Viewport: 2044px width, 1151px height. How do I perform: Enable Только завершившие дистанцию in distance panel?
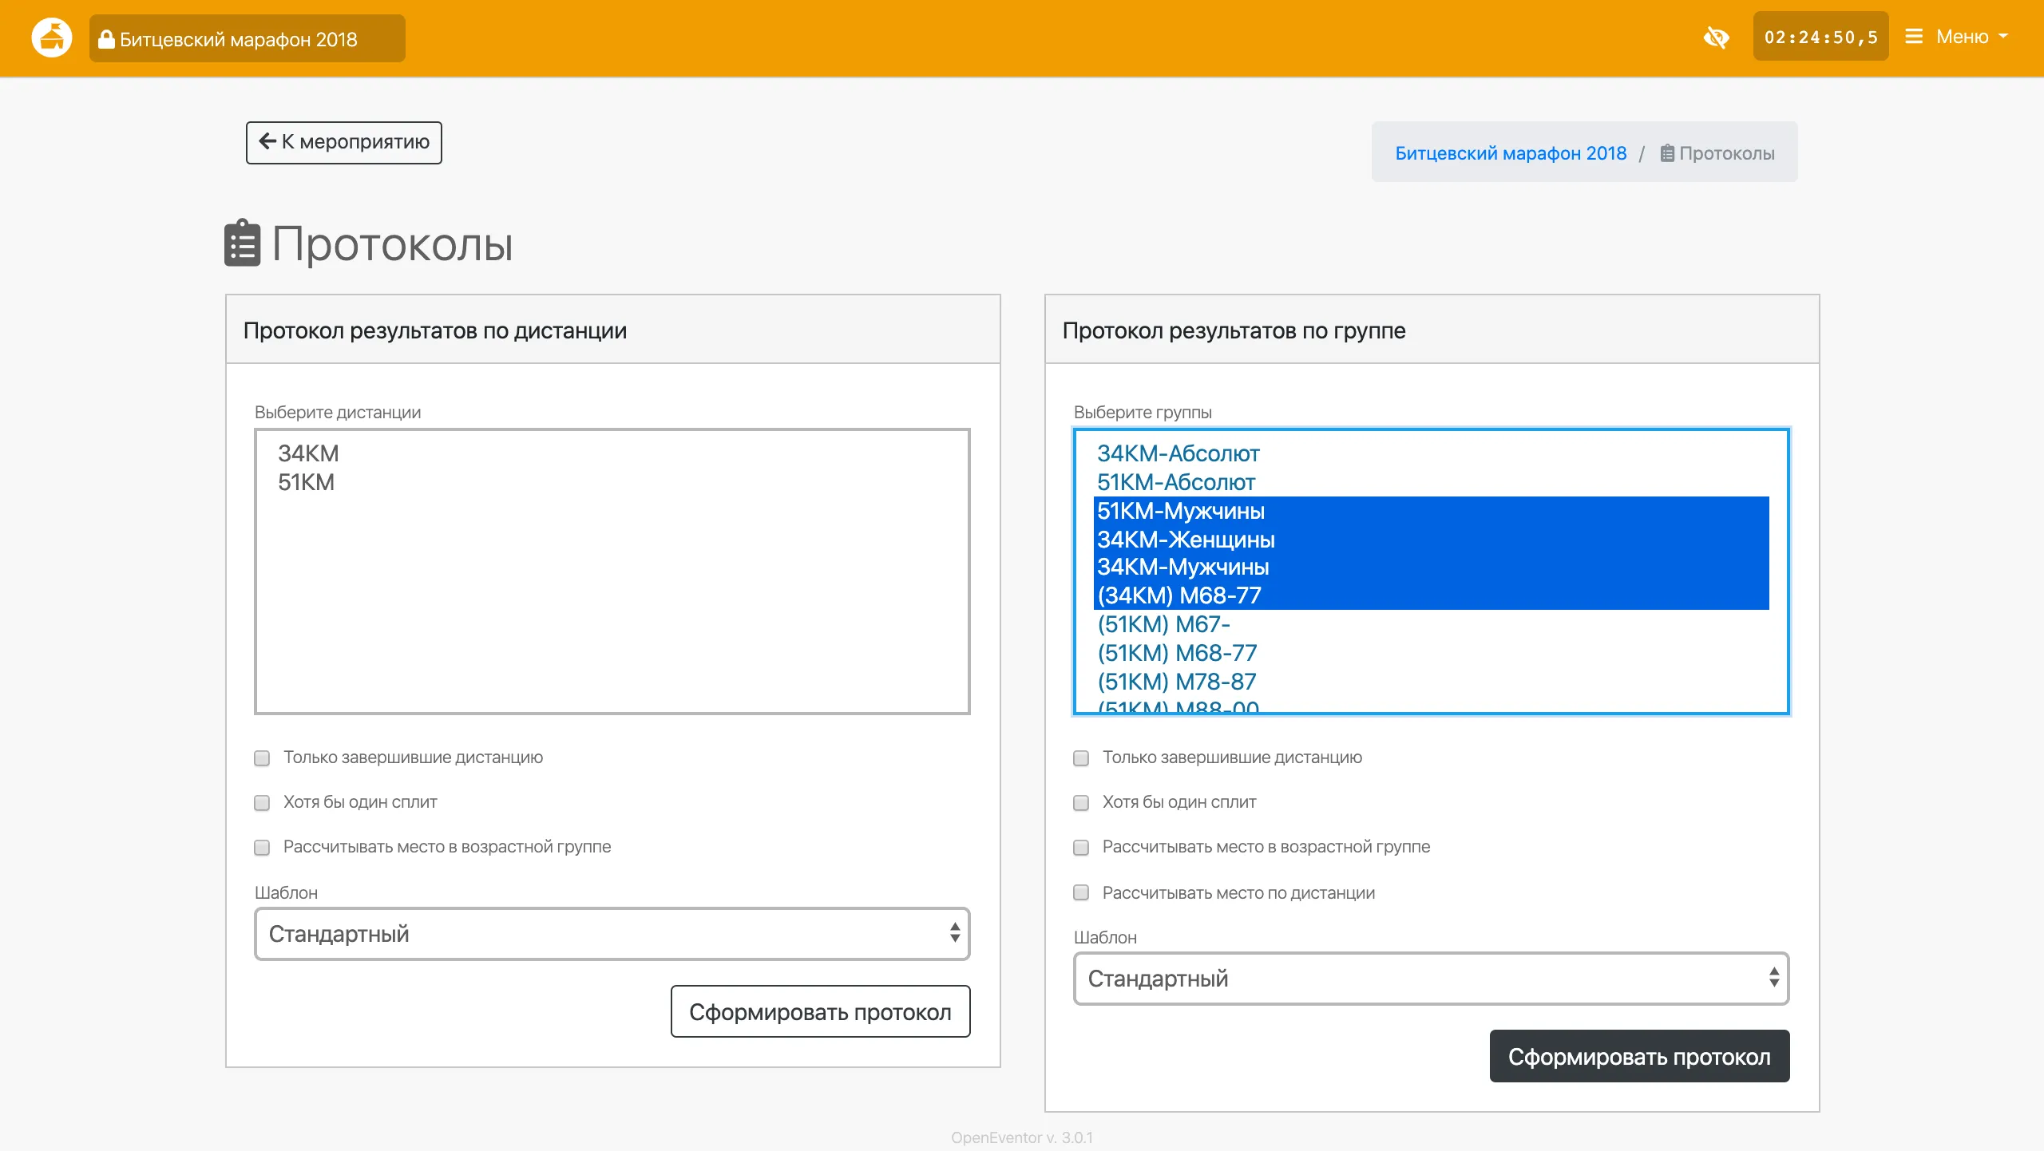[262, 758]
